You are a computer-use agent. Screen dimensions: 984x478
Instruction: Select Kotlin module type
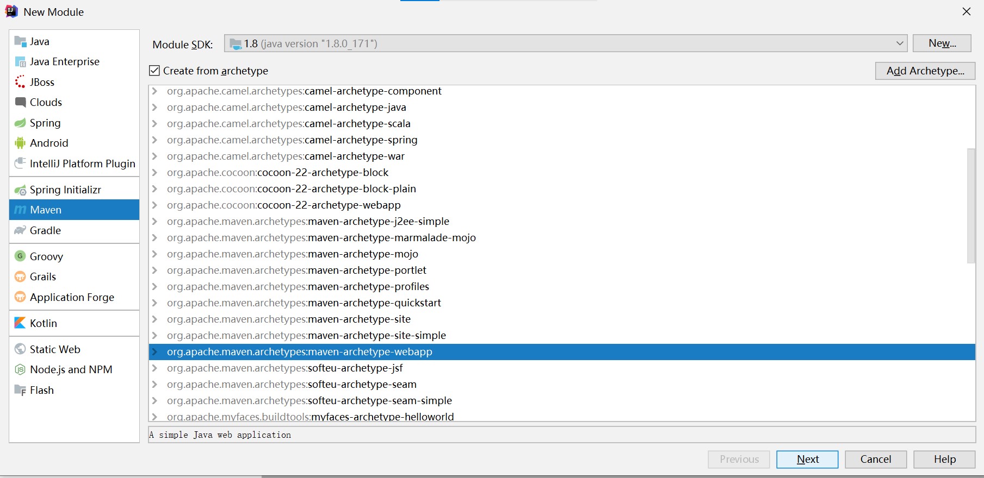coord(74,323)
